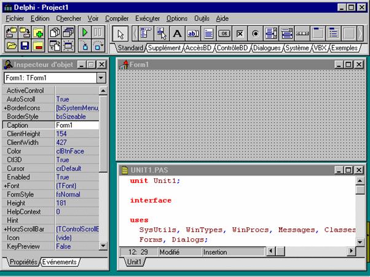The height and width of the screenshot is (277, 370).
Task: Click the Trace Into debug icon
Action: 85,45
